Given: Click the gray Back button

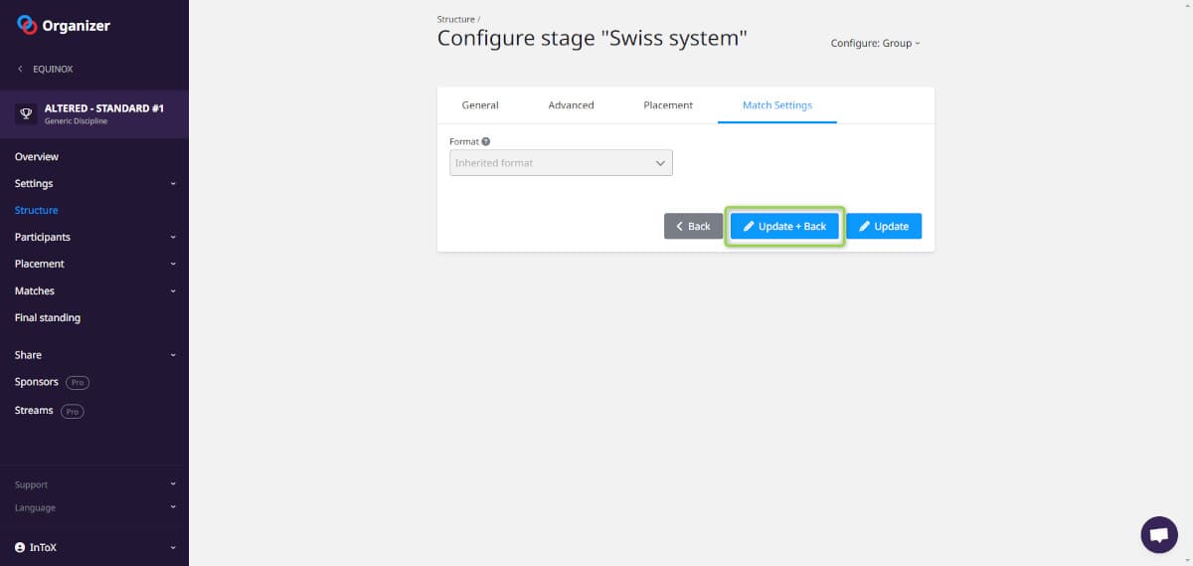Looking at the screenshot, I should (x=693, y=227).
